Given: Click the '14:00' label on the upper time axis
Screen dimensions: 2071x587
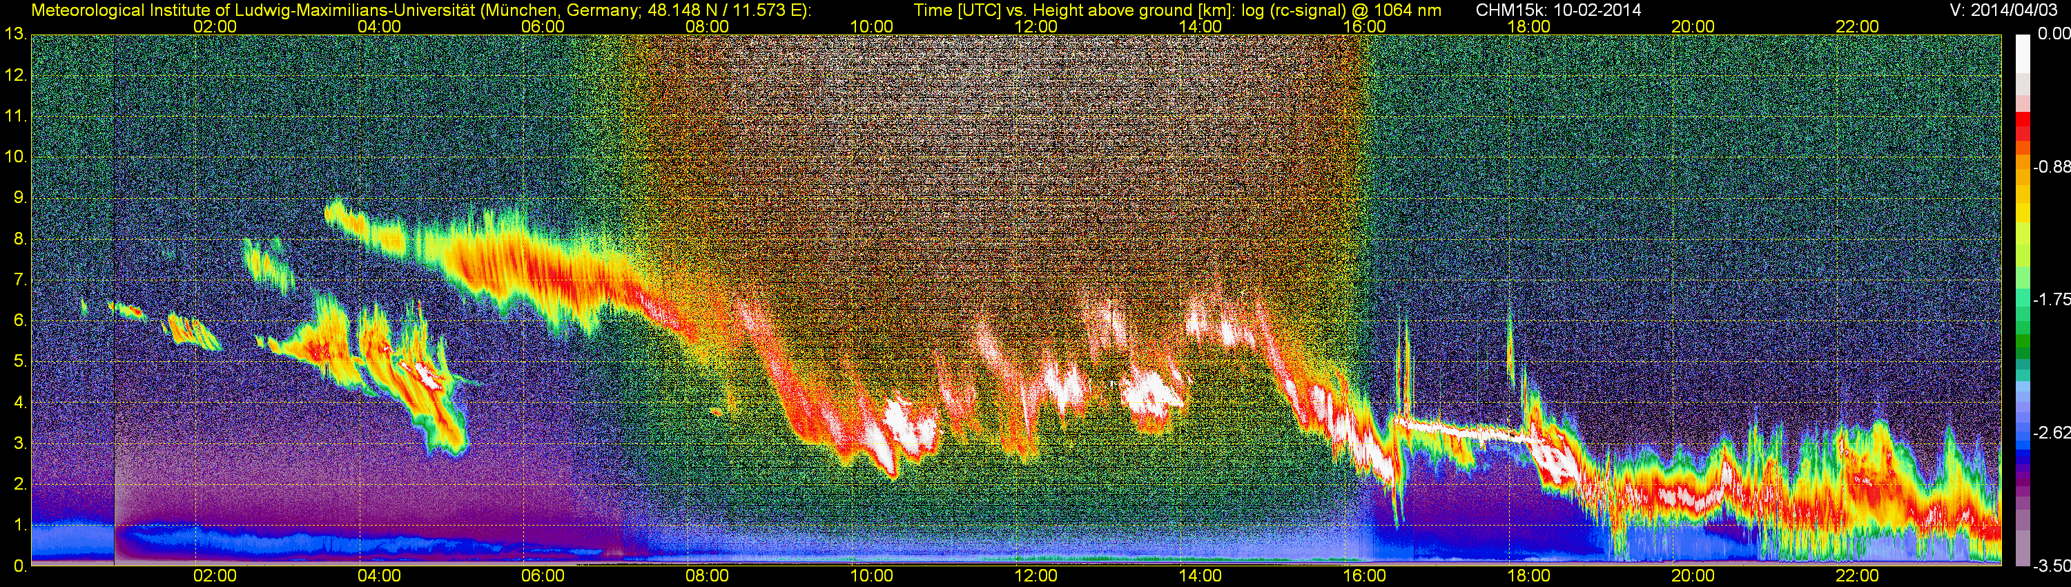Looking at the screenshot, I should [1200, 26].
